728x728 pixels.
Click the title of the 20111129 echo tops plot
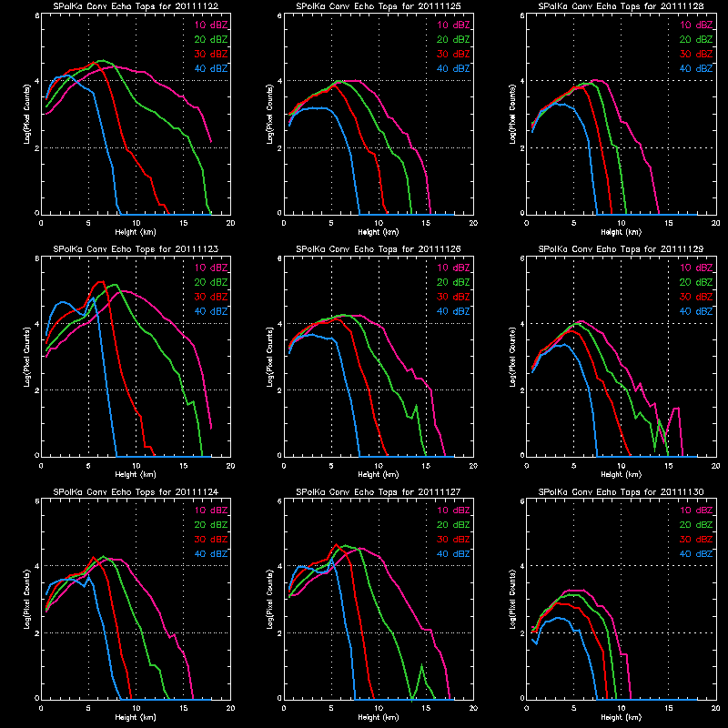(x=622, y=248)
